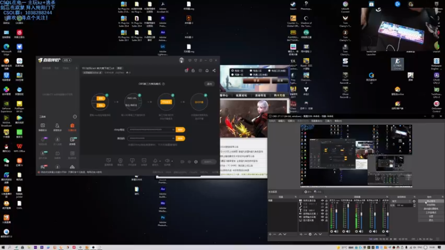Screen dimensions: 445x250
Task: Click the OBS preview canvas
Action: click(356, 156)
